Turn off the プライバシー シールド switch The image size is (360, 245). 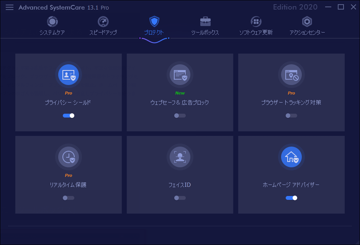(69, 116)
